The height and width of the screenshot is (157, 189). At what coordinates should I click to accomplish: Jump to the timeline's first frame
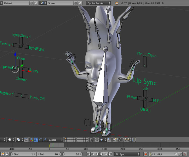click(88, 154)
